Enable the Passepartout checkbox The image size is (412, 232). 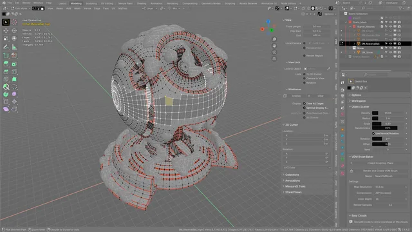pyautogui.click(x=304, y=48)
